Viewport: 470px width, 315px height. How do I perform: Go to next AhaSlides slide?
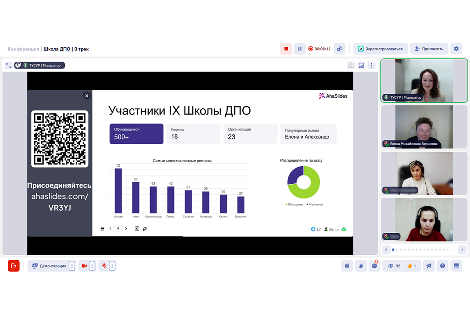(126, 229)
